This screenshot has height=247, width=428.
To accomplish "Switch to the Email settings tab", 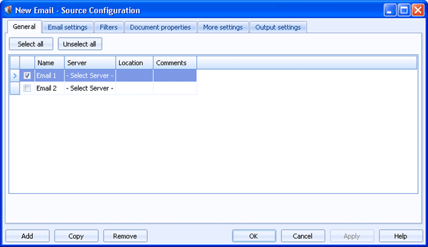I will (x=68, y=28).
